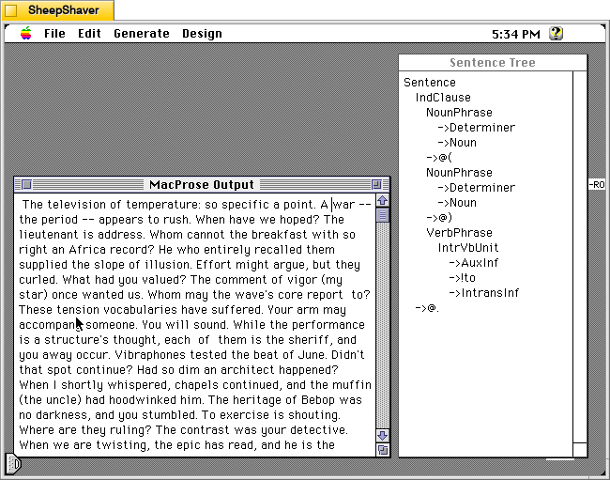610x480 pixels.
Task: Open the Apple menu
Action: (x=26, y=34)
